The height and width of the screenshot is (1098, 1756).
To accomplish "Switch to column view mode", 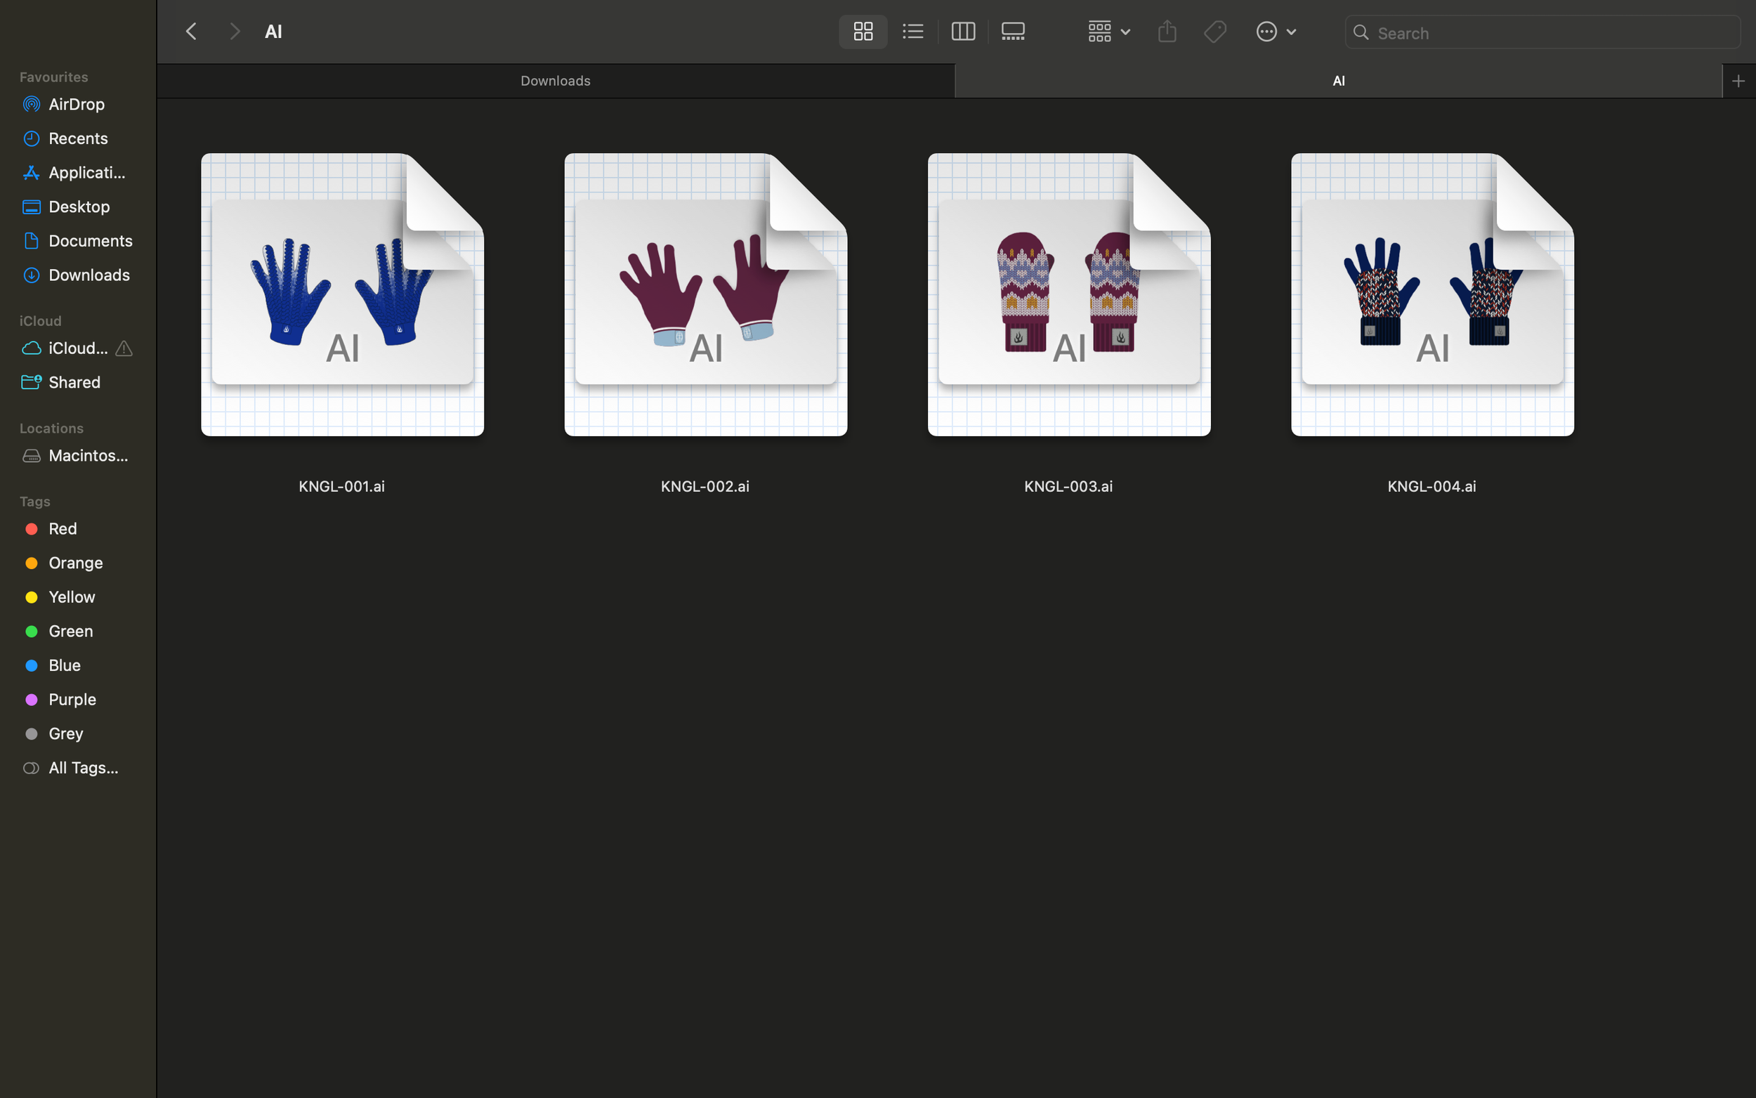I will coord(962,31).
